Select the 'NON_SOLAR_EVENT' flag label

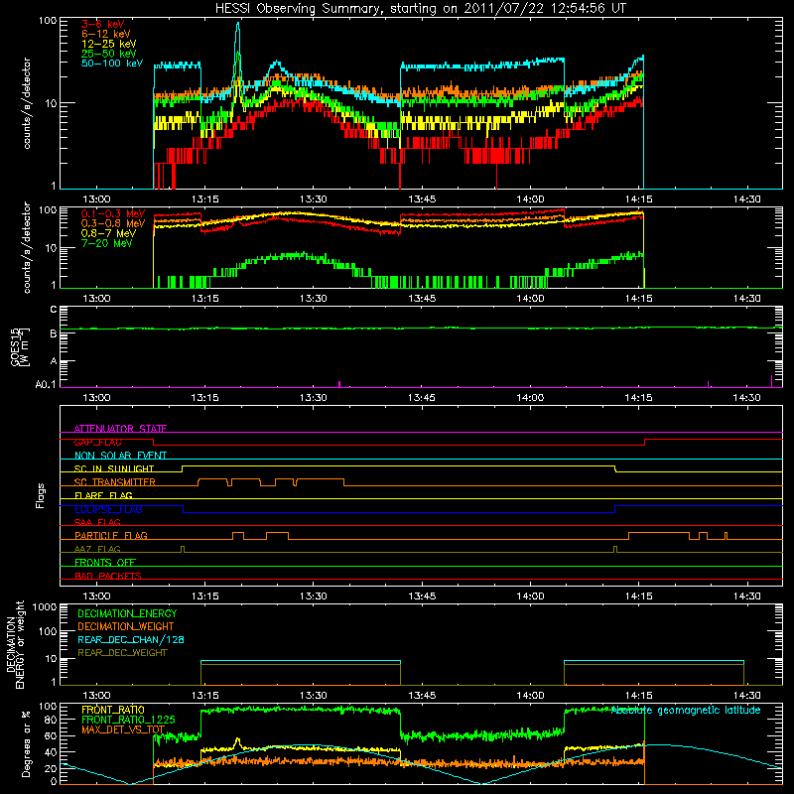[120, 456]
